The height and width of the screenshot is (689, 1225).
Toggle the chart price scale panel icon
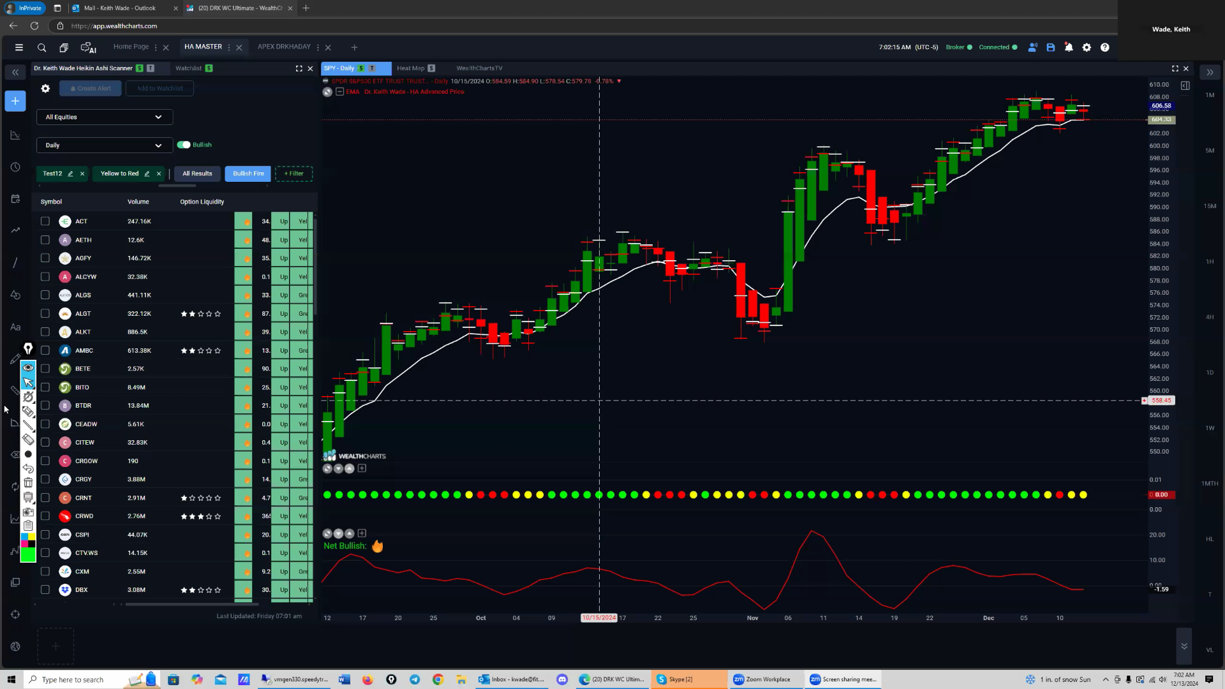1185,85
